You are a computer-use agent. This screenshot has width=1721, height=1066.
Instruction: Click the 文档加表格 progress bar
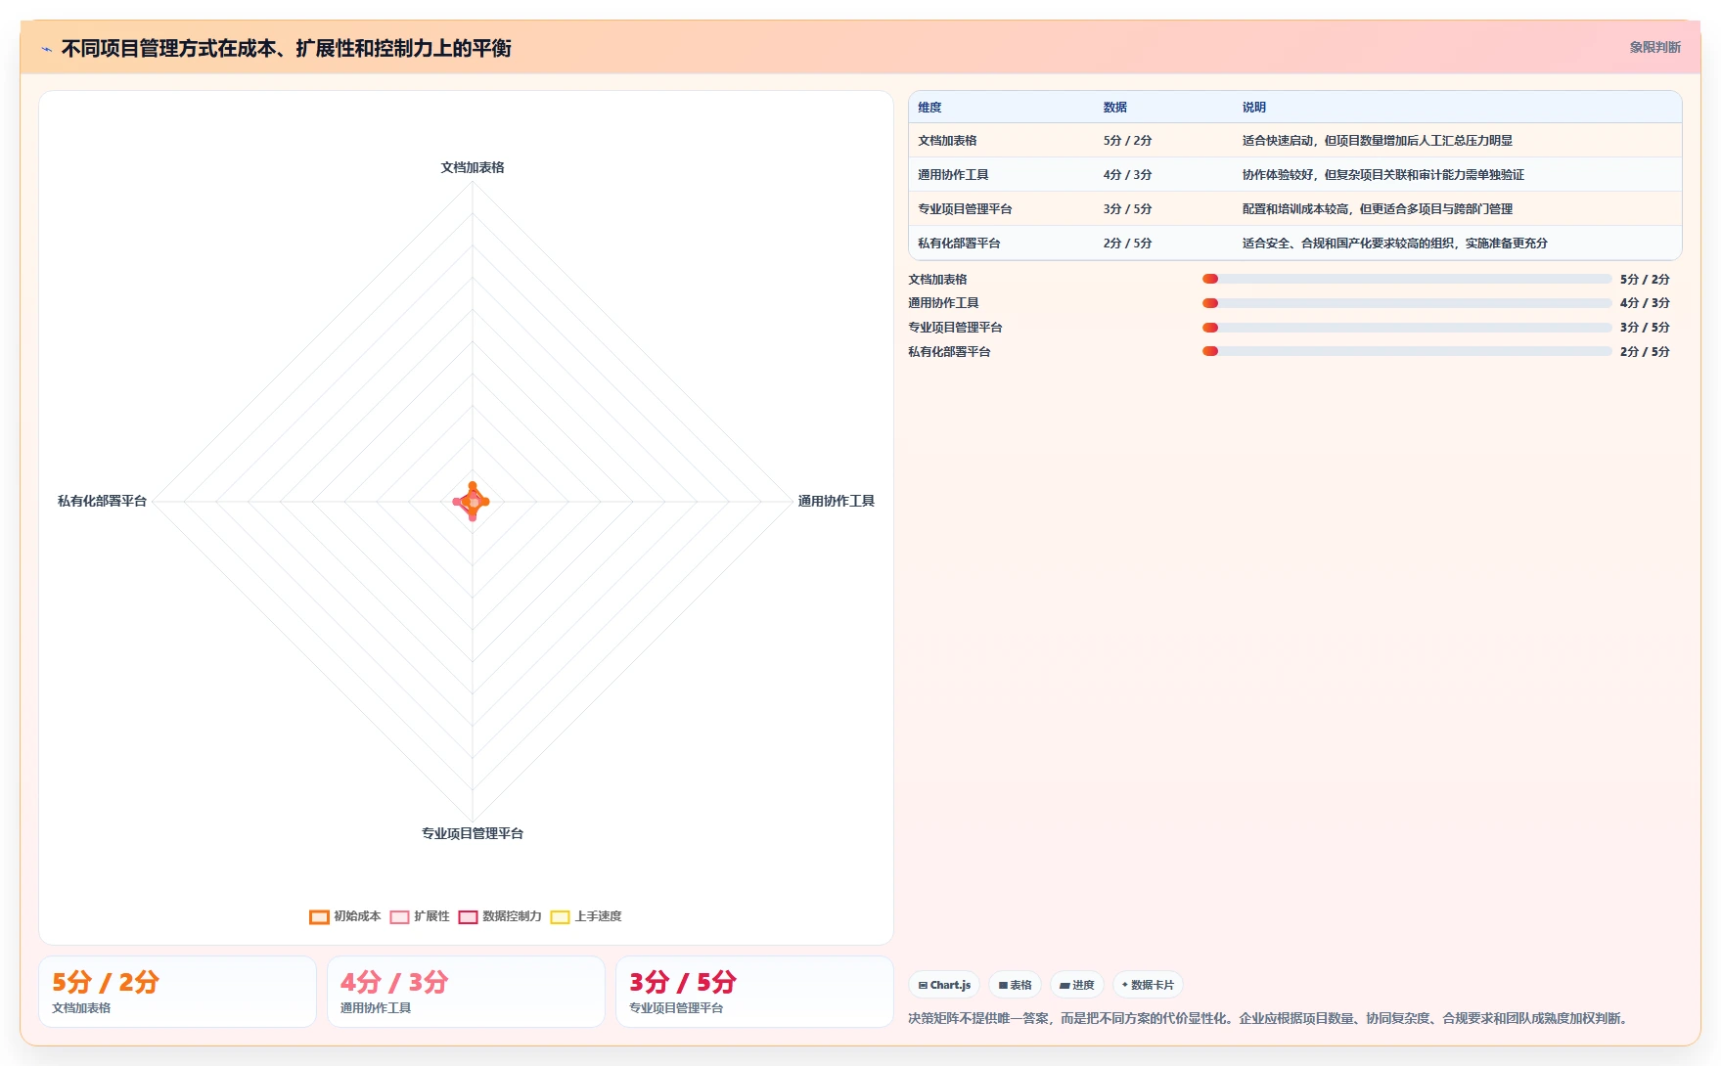coord(1407,279)
